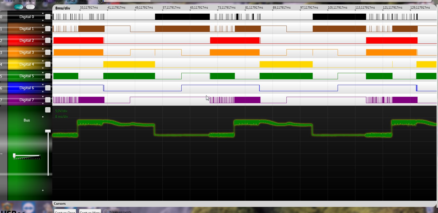The width and height of the screenshot is (438, 213).
Task: Toggle the Digital 5 channel checkbox
Action: (x=48, y=76)
